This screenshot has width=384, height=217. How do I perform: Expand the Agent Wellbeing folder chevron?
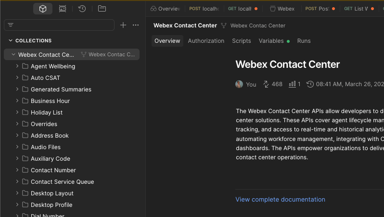[17, 66]
